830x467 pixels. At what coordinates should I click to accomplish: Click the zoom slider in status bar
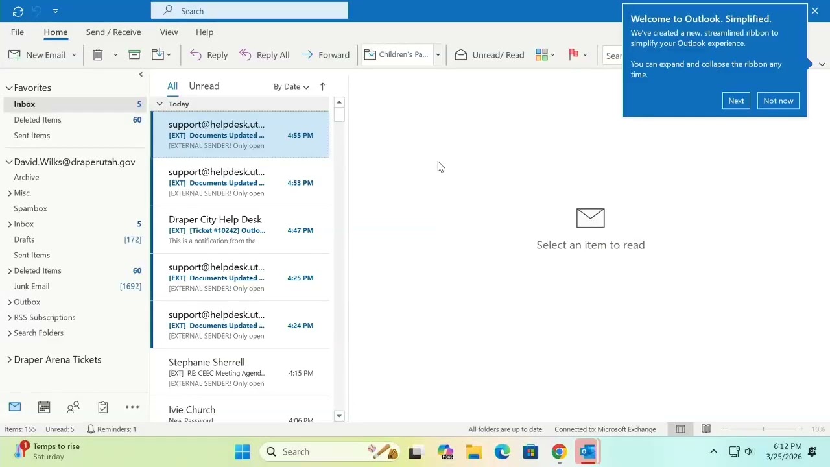[763, 429]
